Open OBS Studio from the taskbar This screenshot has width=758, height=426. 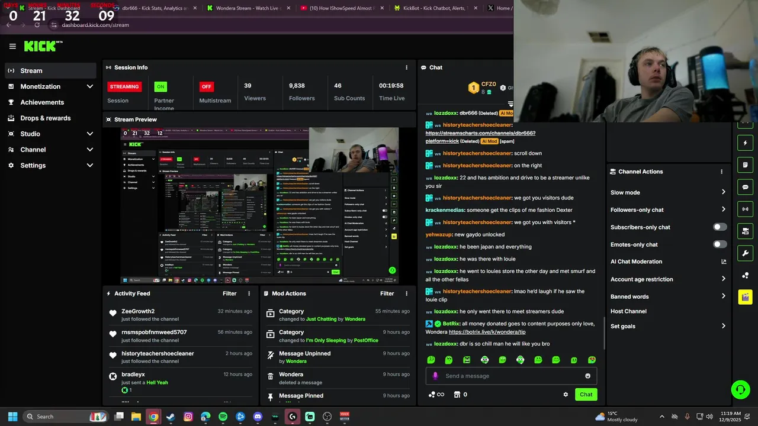(x=327, y=417)
